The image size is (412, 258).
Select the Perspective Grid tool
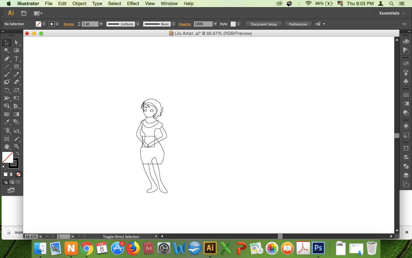pyautogui.click(x=16, y=106)
